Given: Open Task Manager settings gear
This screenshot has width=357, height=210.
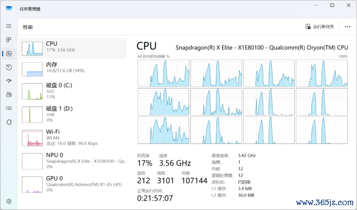Looking at the screenshot, I should point(8,201).
